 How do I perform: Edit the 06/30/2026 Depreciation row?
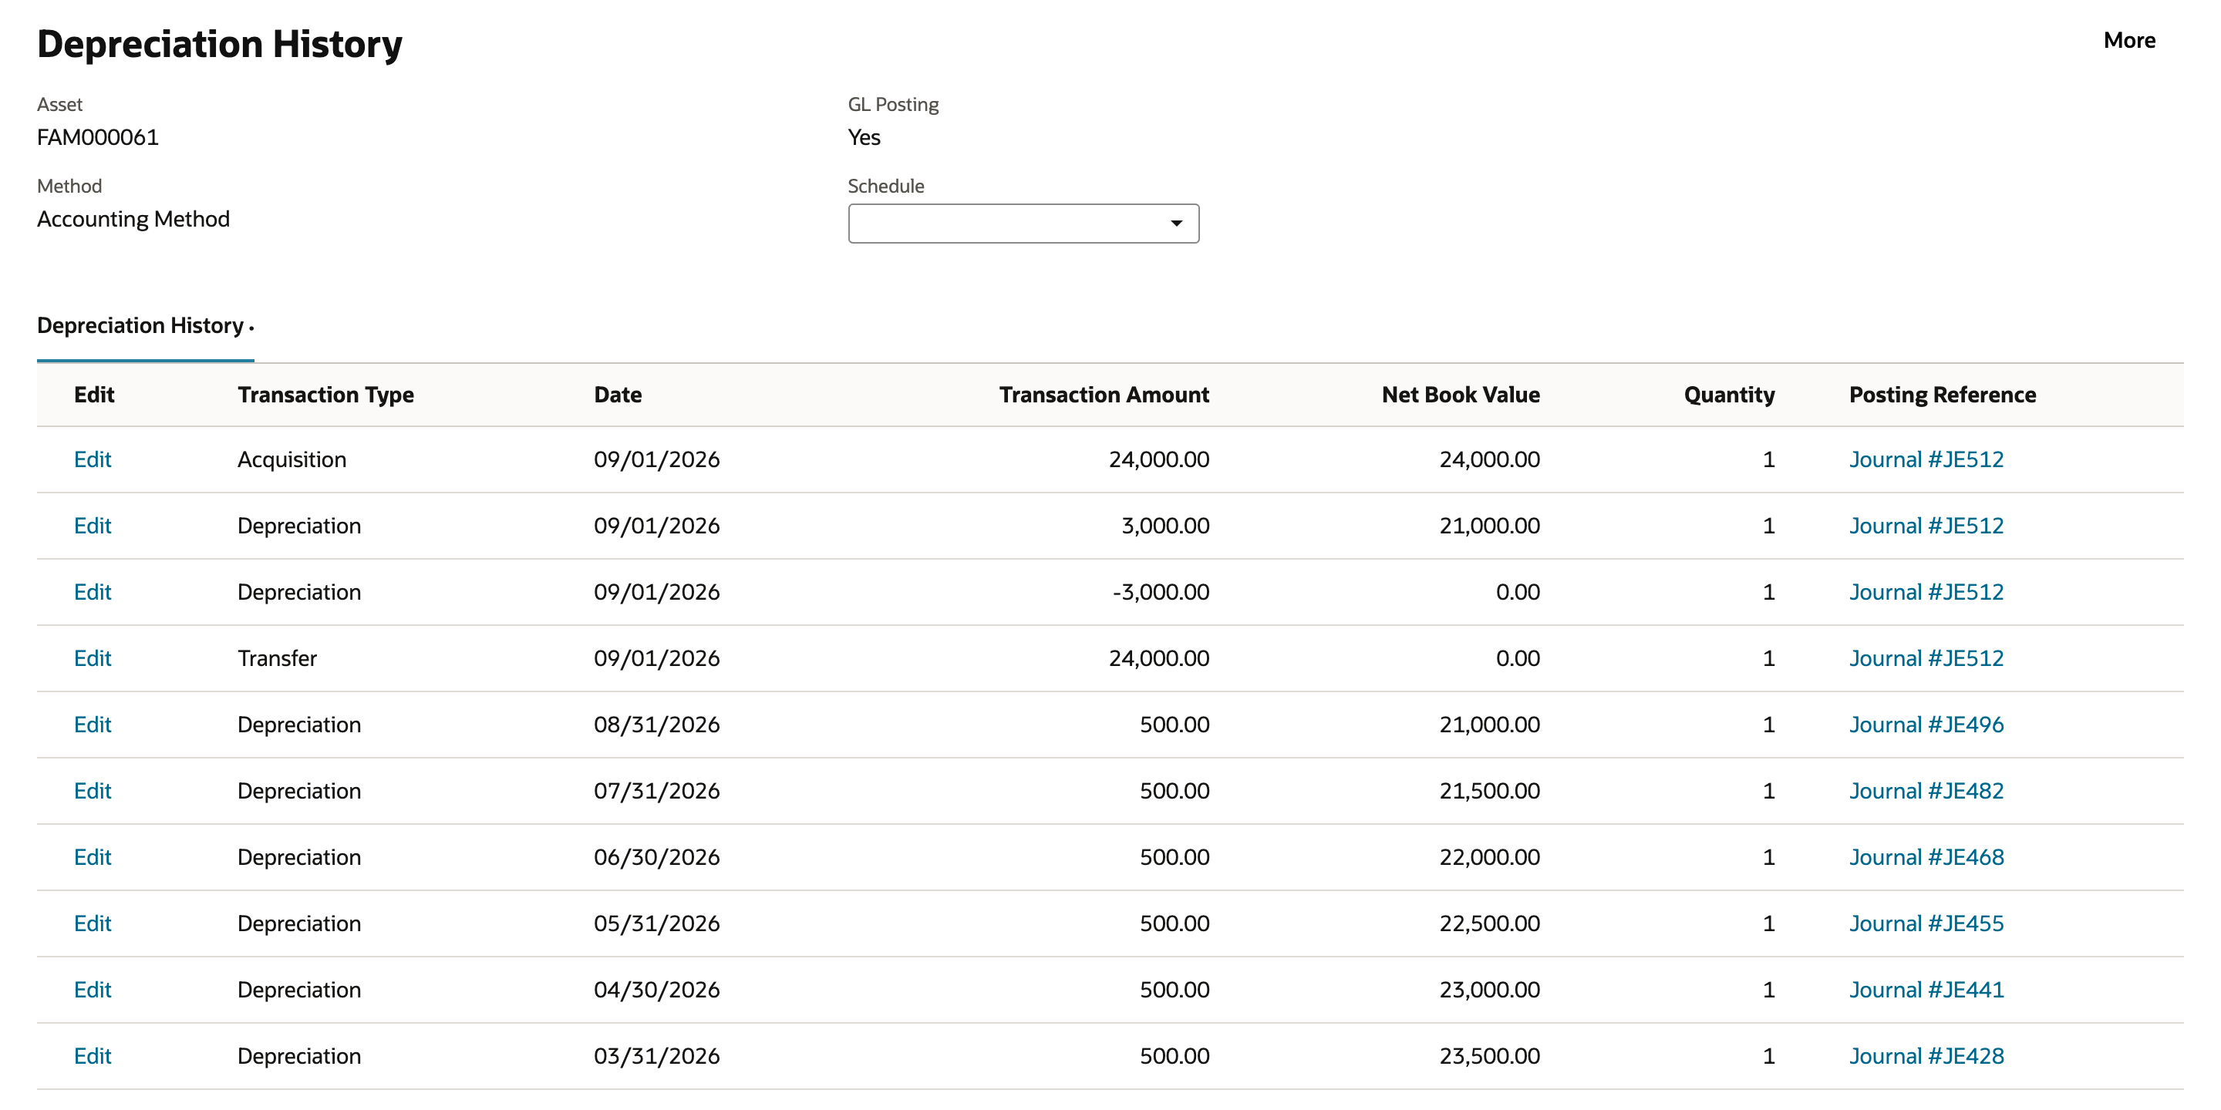pyautogui.click(x=93, y=857)
